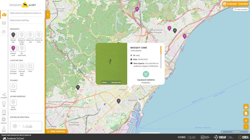Click purple marker near Cerdanyola at top
The image size is (250, 140).
[137, 9]
